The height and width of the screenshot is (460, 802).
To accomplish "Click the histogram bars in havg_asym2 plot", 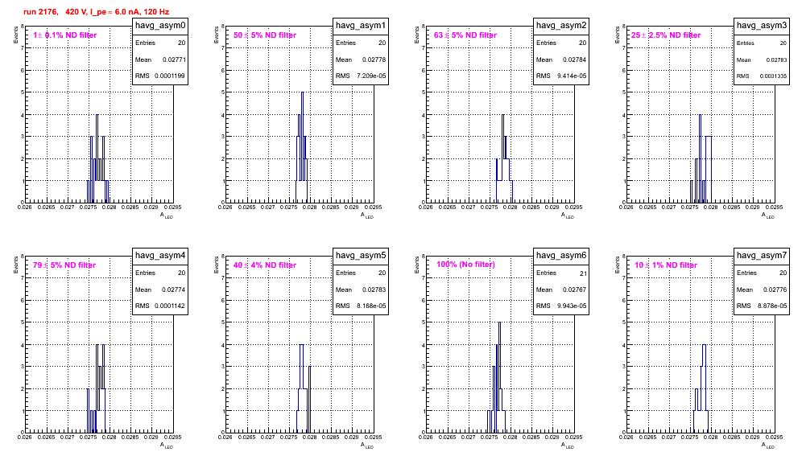I will click(x=504, y=158).
